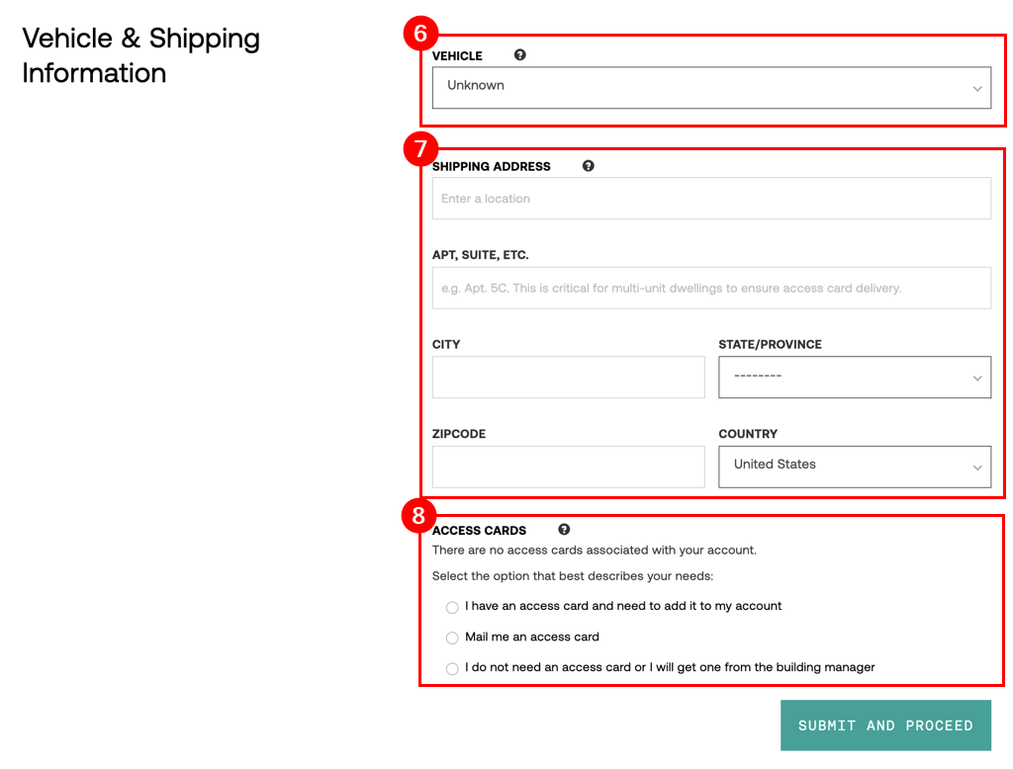Click the Shipping Address location field
The image size is (1013, 769).
pos(711,199)
